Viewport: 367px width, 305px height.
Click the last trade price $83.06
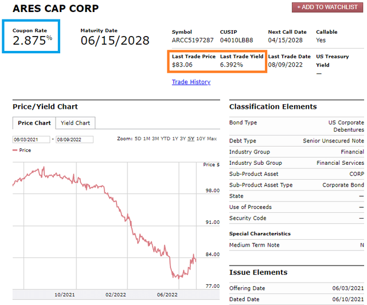(182, 65)
